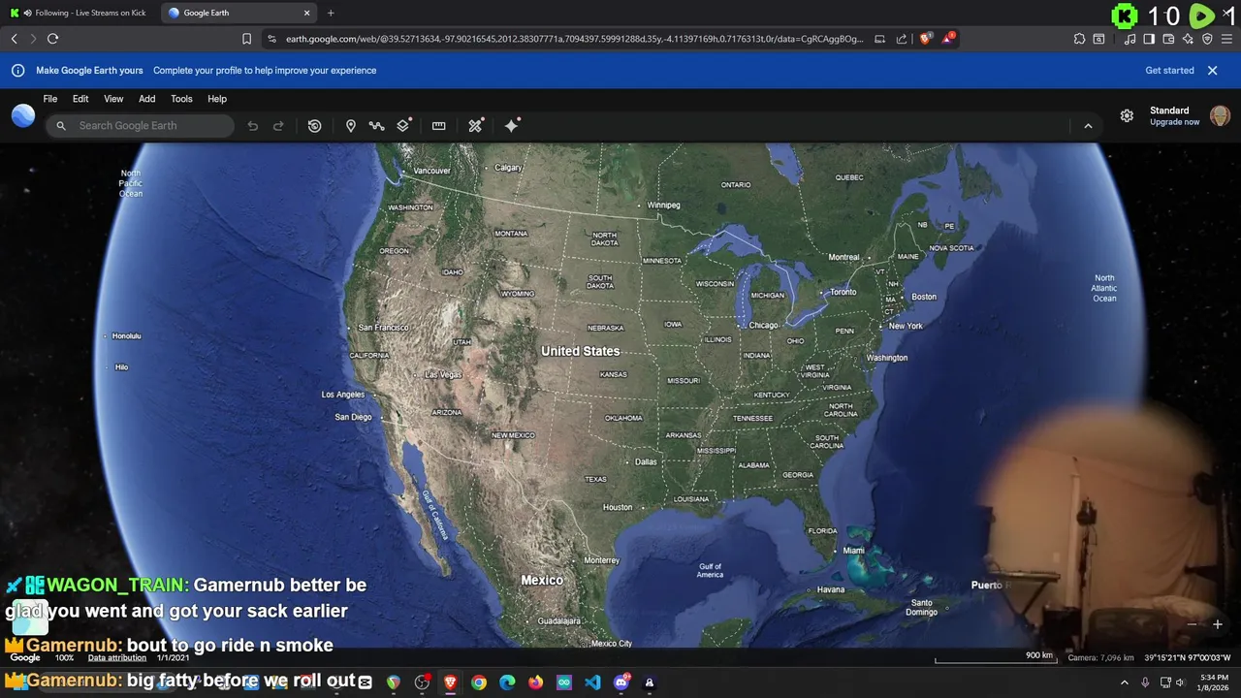Click the Los Angeles city label
This screenshot has width=1241, height=698.
click(343, 395)
